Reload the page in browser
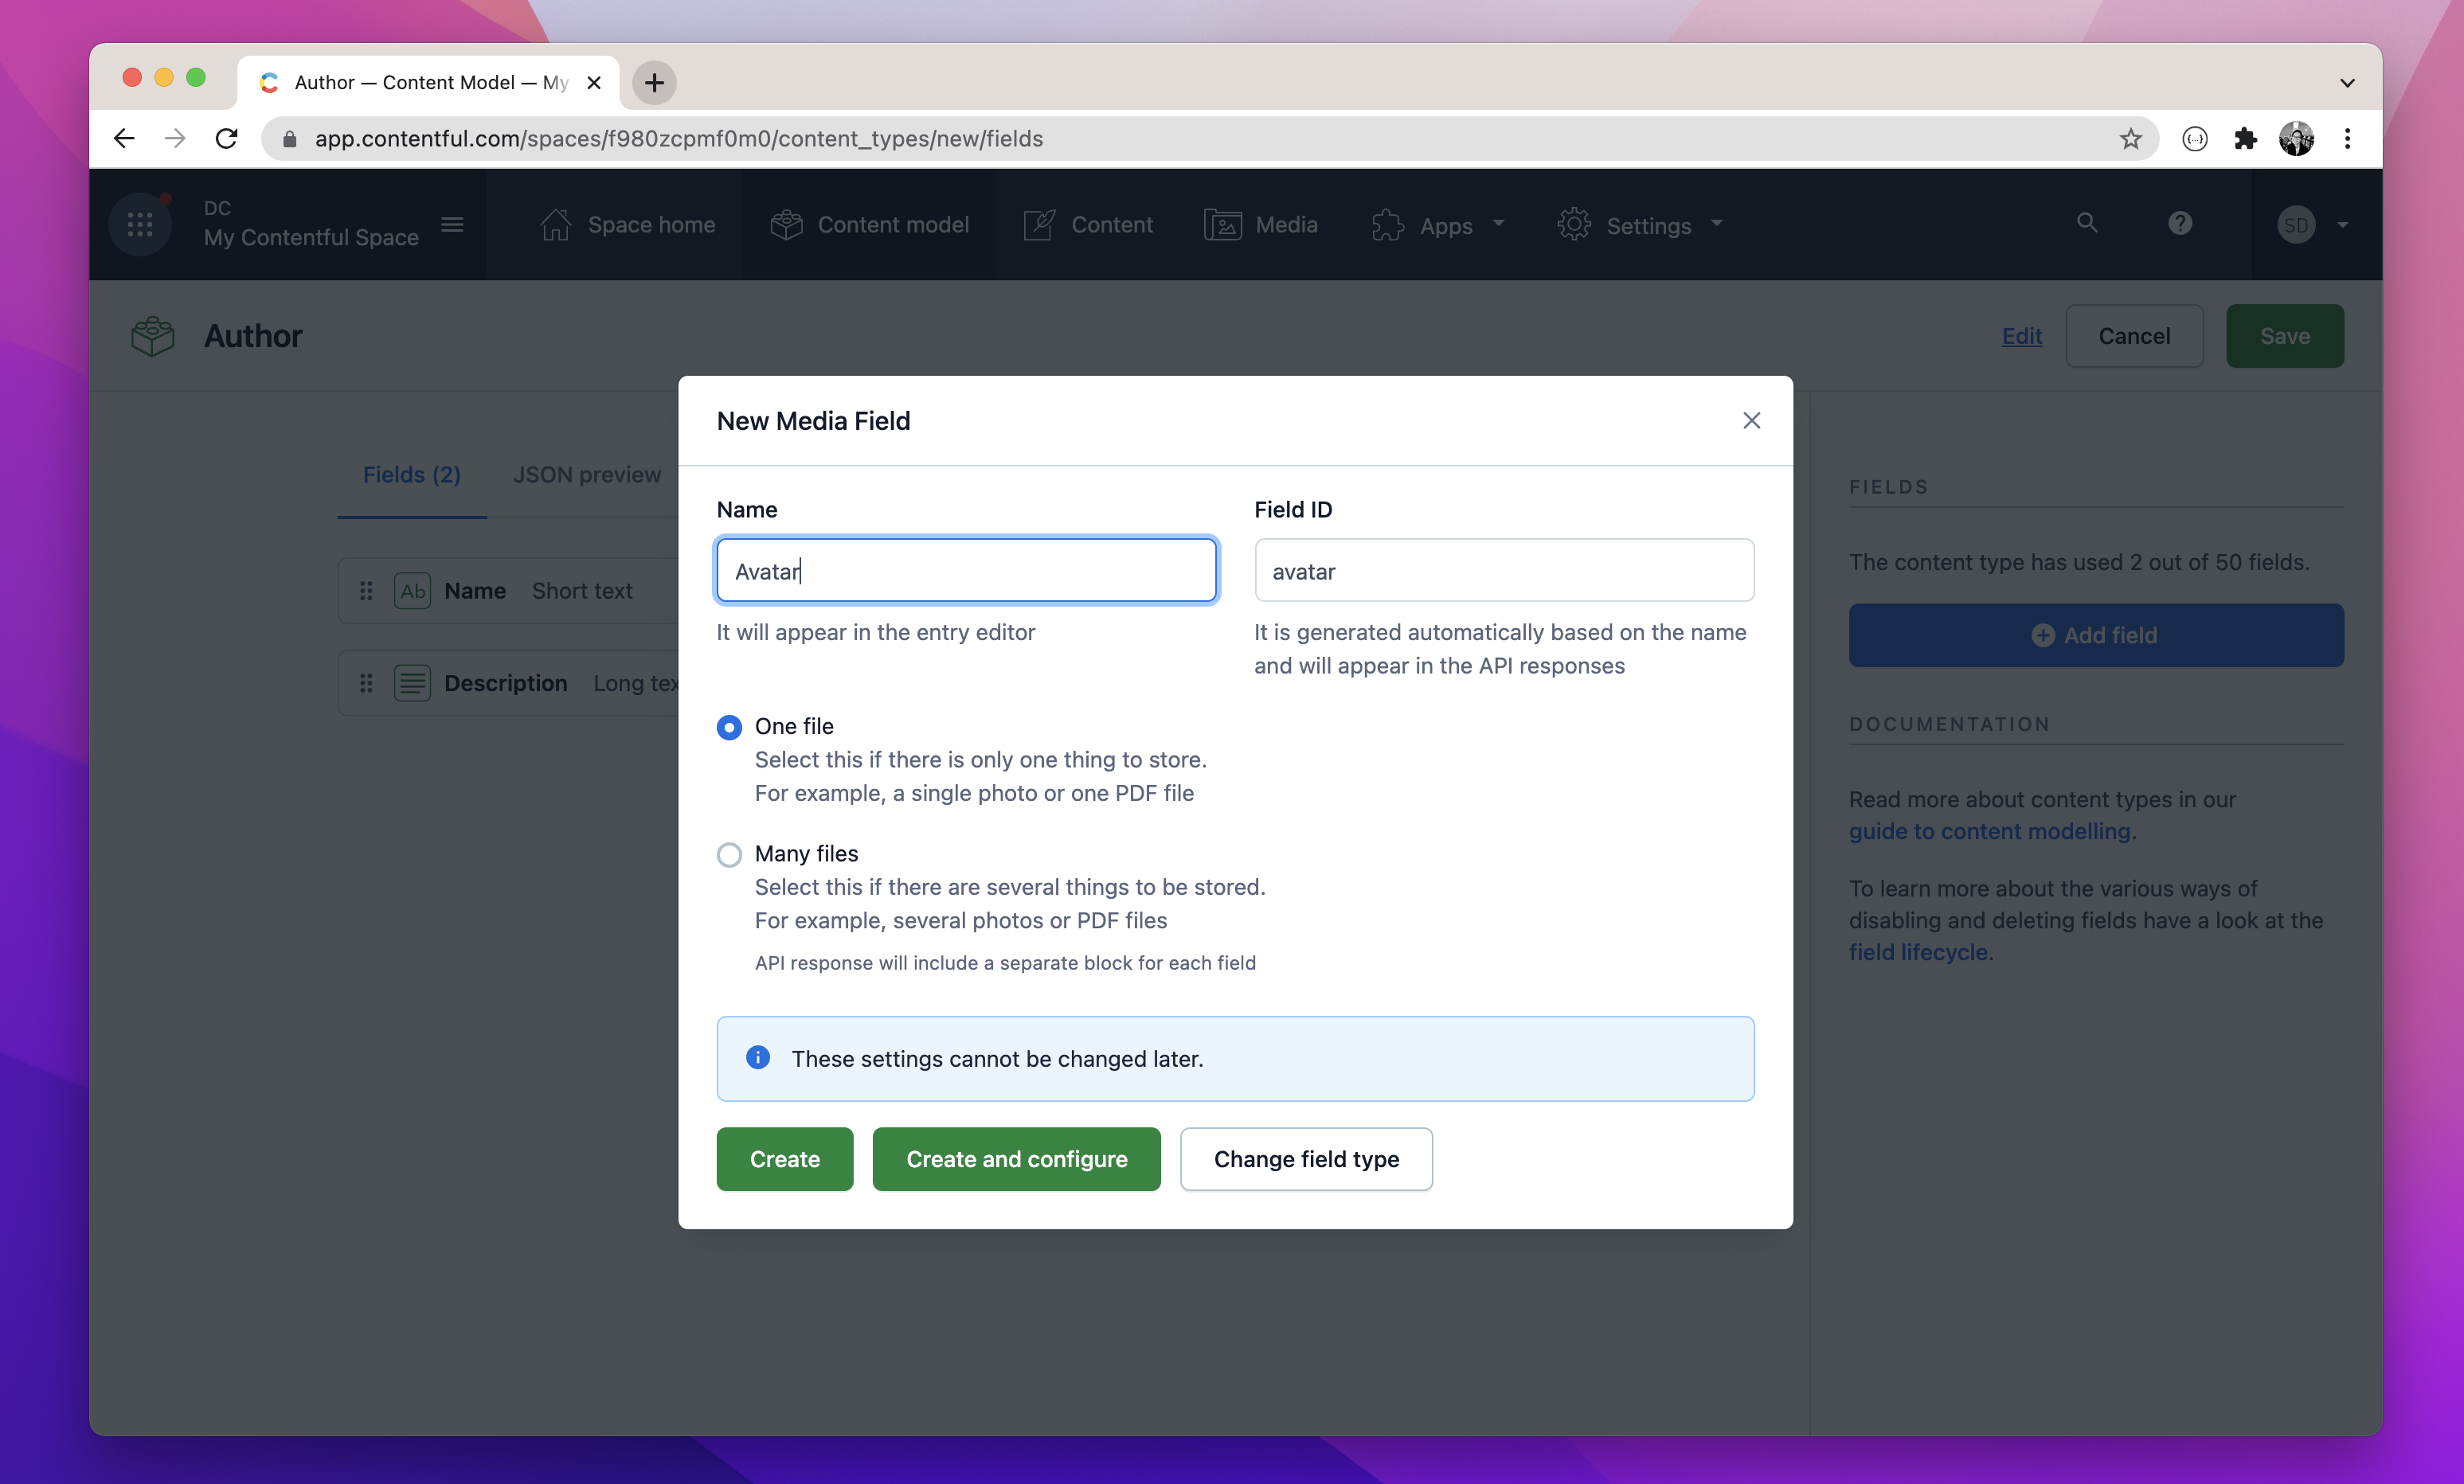This screenshot has width=2464, height=1484. (x=227, y=139)
